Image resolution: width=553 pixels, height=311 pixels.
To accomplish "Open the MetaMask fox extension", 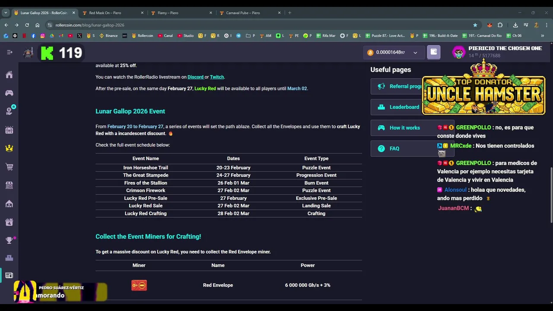I will (489, 25).
